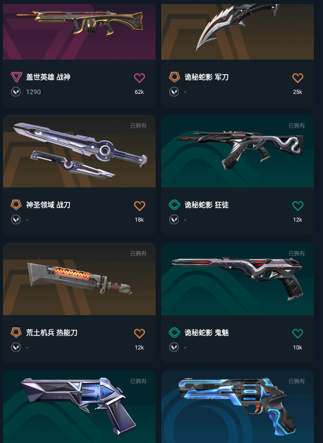Open 诡秘蛇影 鬼魅 pistol thumbnail
This screenshot has width=323, height=443.
click(x=238, y=279)
